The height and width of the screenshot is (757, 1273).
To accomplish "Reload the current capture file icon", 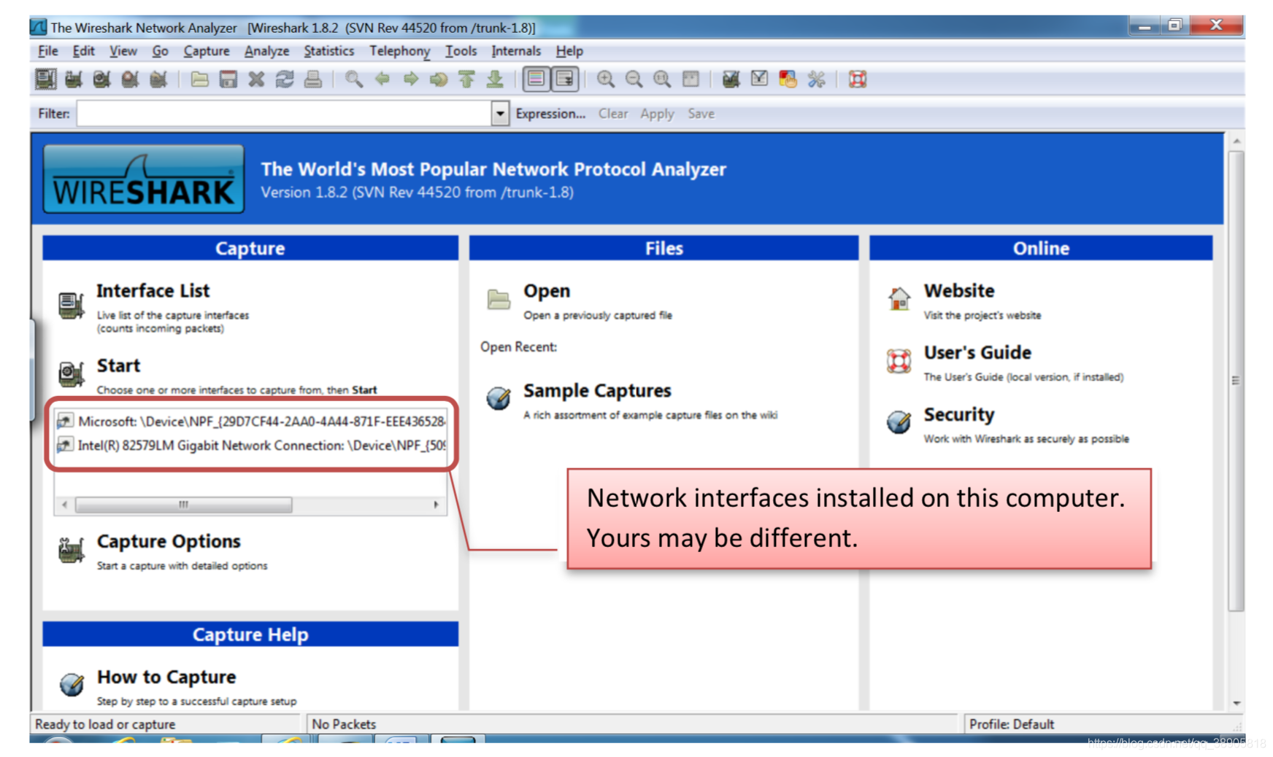I will pyautogui.click(x=284, y=79).
